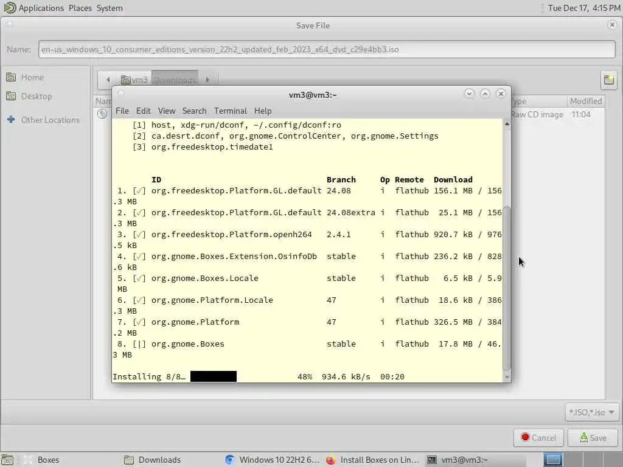Viewport: 623px width, 467px height.
Task: Click the path bar back arrow
Action: 108,80
